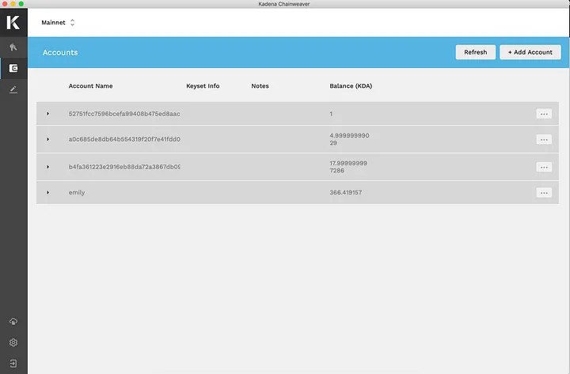Viewport: 570px width, 374px height.
Task: Open more options for b4fa3612 account
Action: click(x=544, y=167)
